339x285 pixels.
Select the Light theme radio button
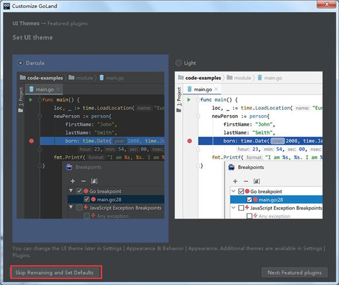179,63
